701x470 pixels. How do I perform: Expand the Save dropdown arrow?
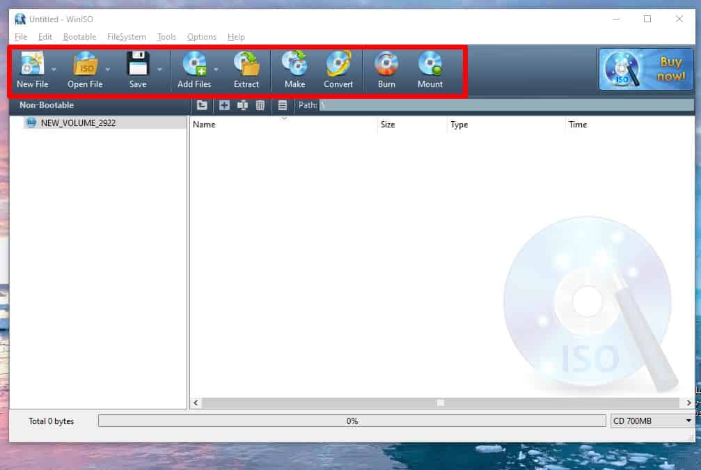click(159, 70)
